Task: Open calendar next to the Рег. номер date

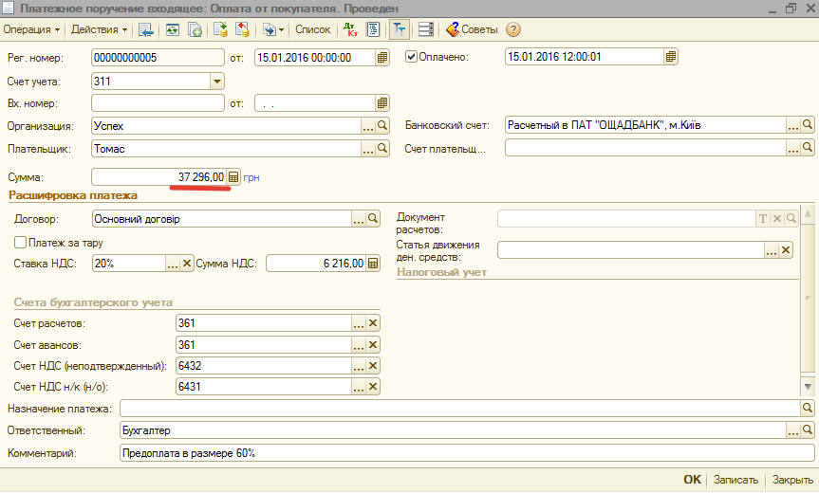Action: coord(382,57)
